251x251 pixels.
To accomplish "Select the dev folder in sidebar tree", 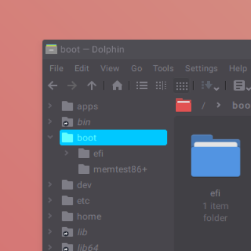I will 77,185.
